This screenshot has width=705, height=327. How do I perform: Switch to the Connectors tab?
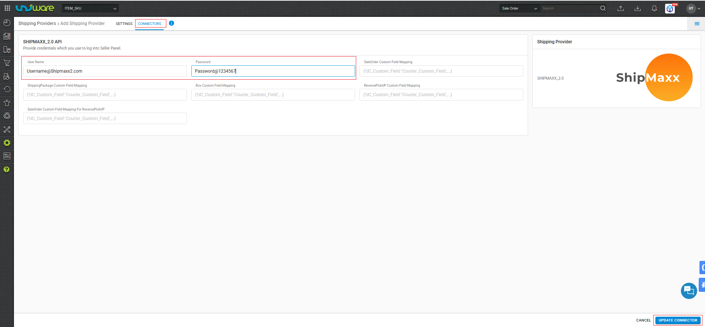click(x=149, y=23)
